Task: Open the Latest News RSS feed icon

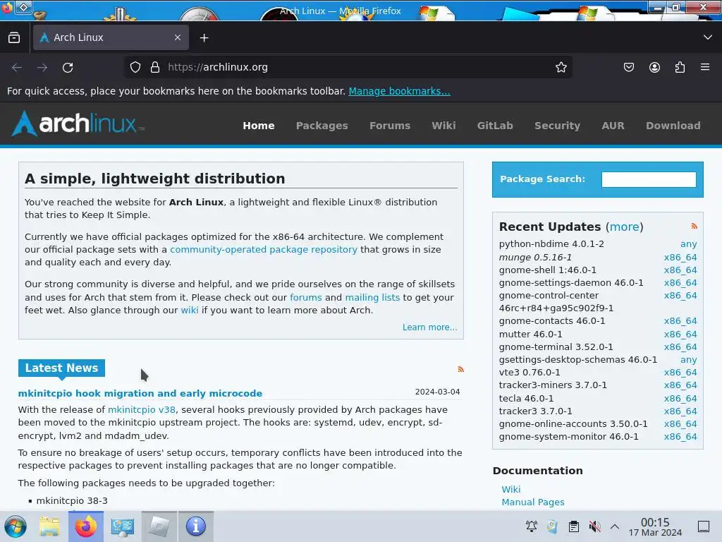Action: 460,369
